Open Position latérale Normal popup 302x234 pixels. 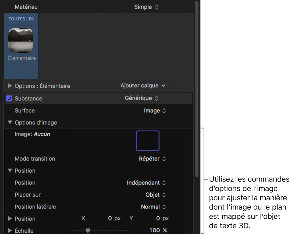(x=154, y=207)
